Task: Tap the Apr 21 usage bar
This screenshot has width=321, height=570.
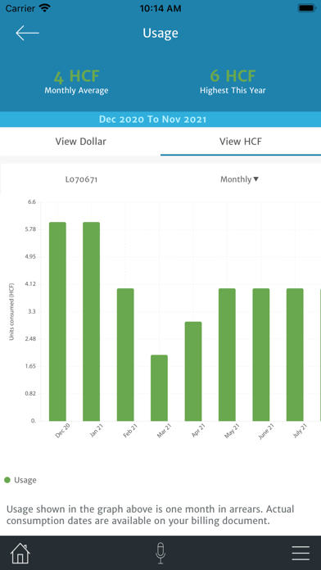Action: pyautogui.click(x=193, y=371)
